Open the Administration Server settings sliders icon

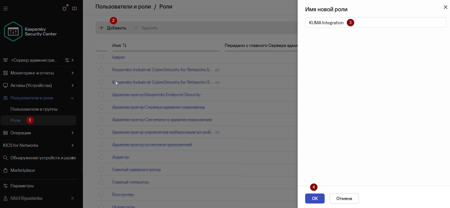tap(67, 60)
